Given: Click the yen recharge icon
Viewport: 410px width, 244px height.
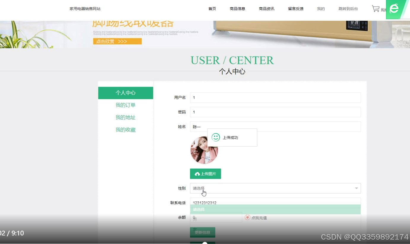Looking at the screenshot, I should [x=247, y=217].
